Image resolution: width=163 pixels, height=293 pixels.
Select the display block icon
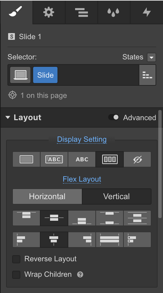pyautogui.click(x=26, y=159)
